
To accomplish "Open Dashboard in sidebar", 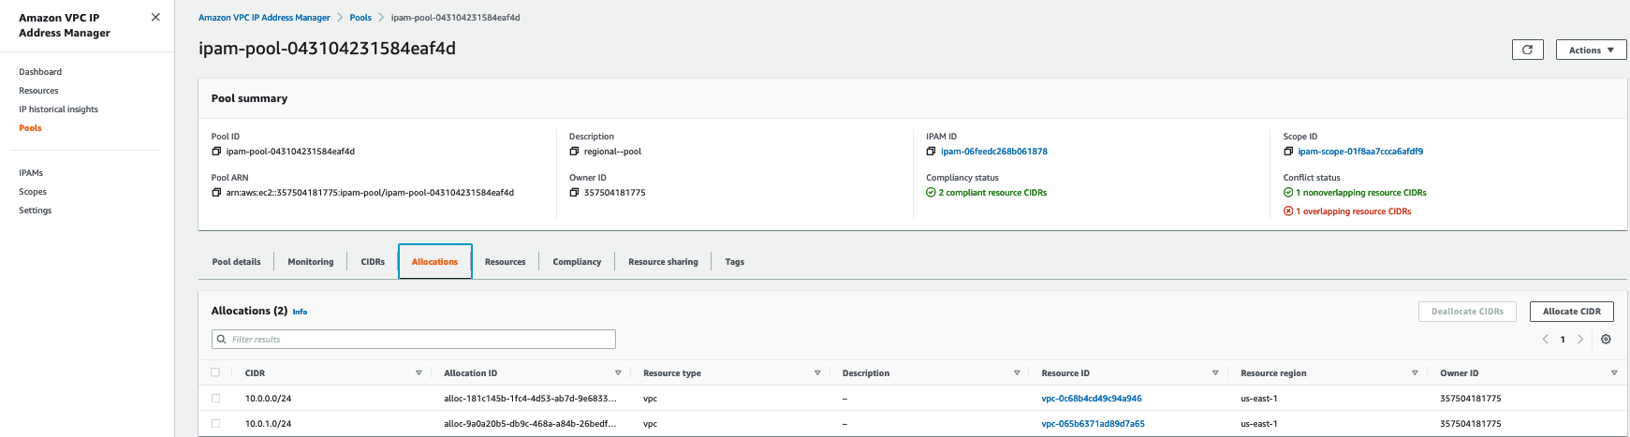I will (40, 72).
